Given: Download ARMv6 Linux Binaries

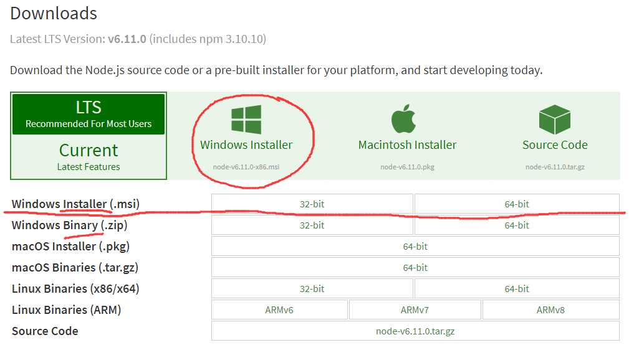Looking at the screenshot, I should click(279, 310).
